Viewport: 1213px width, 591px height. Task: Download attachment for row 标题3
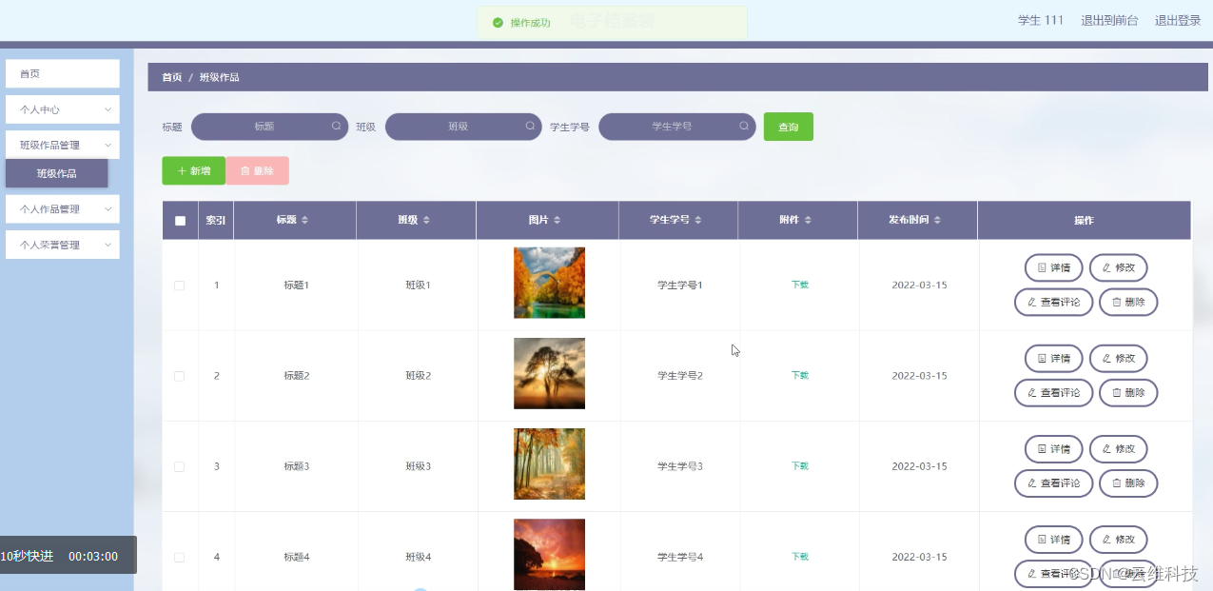[800, 465]
